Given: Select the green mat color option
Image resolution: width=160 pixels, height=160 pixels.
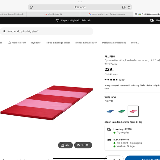Looking at the screenshot, I should (x=122, y=111).
